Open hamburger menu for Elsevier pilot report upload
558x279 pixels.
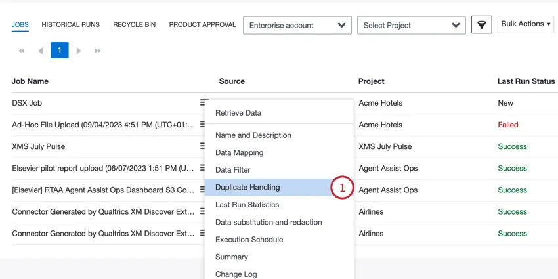click(x=202, y=168)
